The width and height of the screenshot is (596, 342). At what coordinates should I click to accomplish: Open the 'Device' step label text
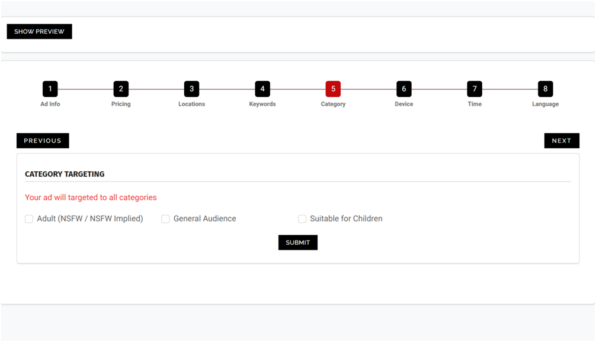click(x=404, y=104)
